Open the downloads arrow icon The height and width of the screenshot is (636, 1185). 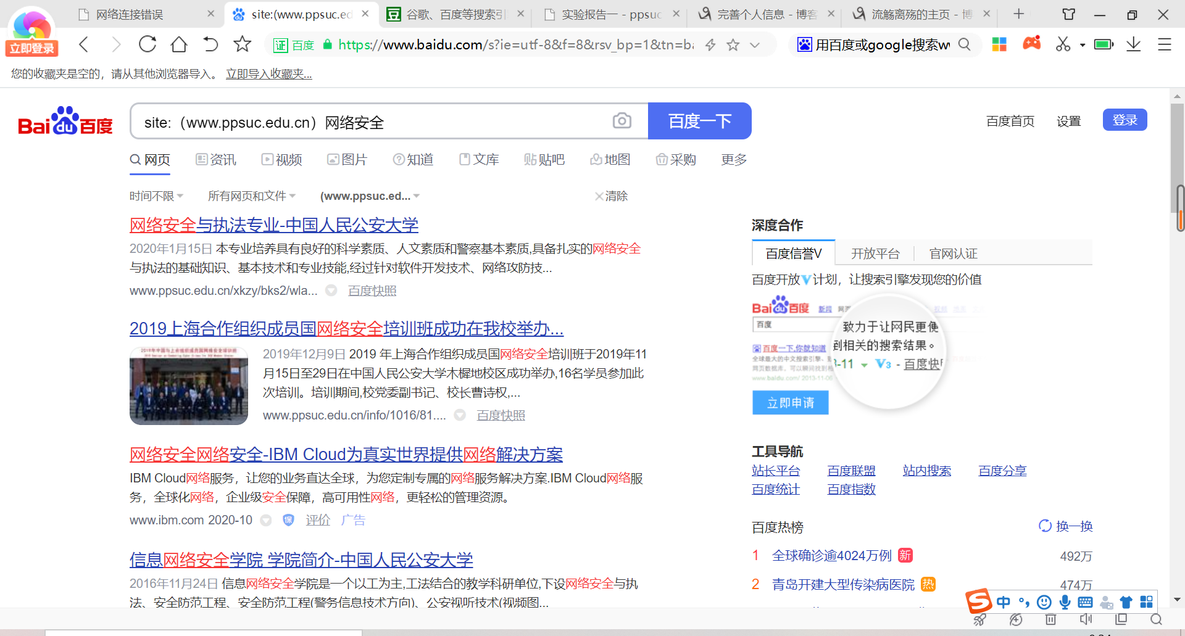1133,44
